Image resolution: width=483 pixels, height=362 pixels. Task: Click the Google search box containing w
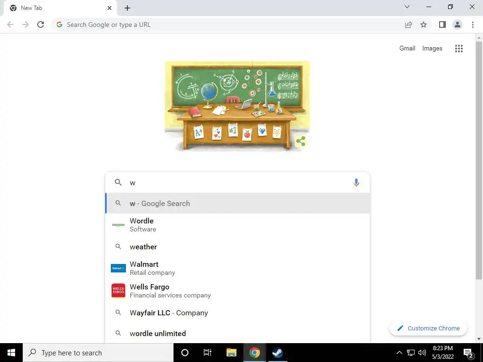(x=237, y=182)
